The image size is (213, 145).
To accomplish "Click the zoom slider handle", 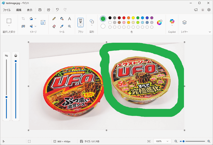I will (x=183, y=141).
